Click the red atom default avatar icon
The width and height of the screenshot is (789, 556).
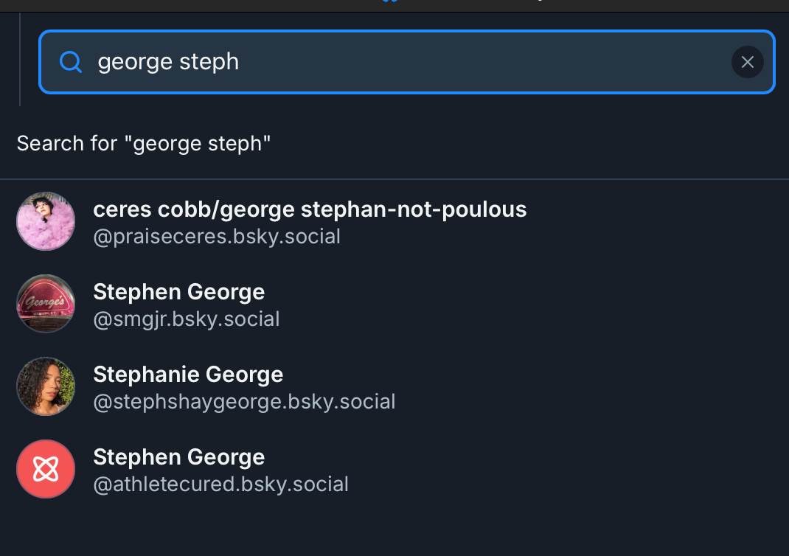[x=46, y=469]
